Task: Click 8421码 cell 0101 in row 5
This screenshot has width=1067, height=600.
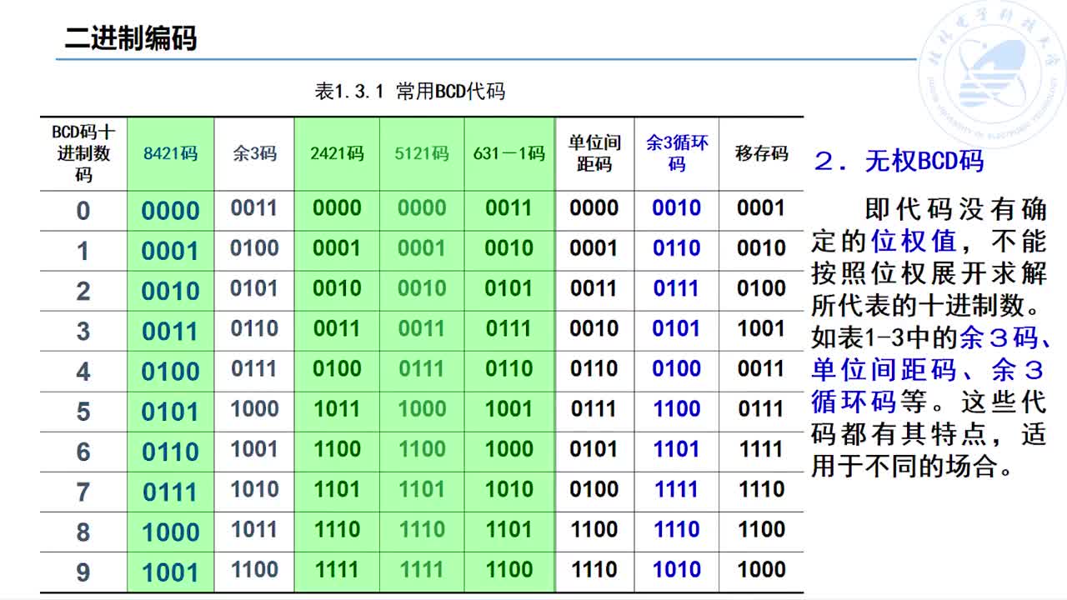Action: point(170,412)
